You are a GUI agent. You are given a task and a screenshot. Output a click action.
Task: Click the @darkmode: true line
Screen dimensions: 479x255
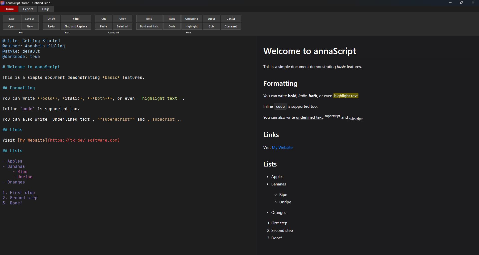click(21, 57)
